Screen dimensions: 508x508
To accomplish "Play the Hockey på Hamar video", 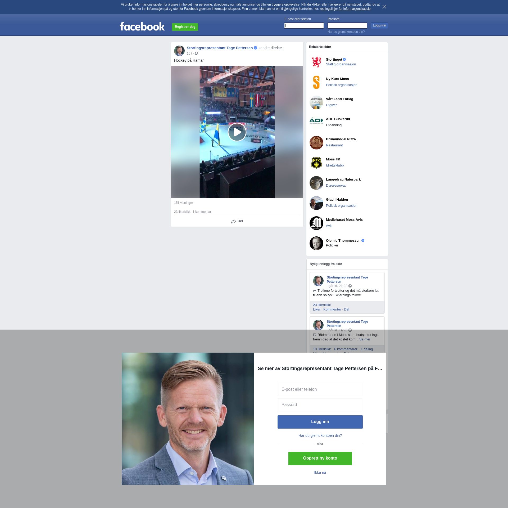I will coord(237,132).
